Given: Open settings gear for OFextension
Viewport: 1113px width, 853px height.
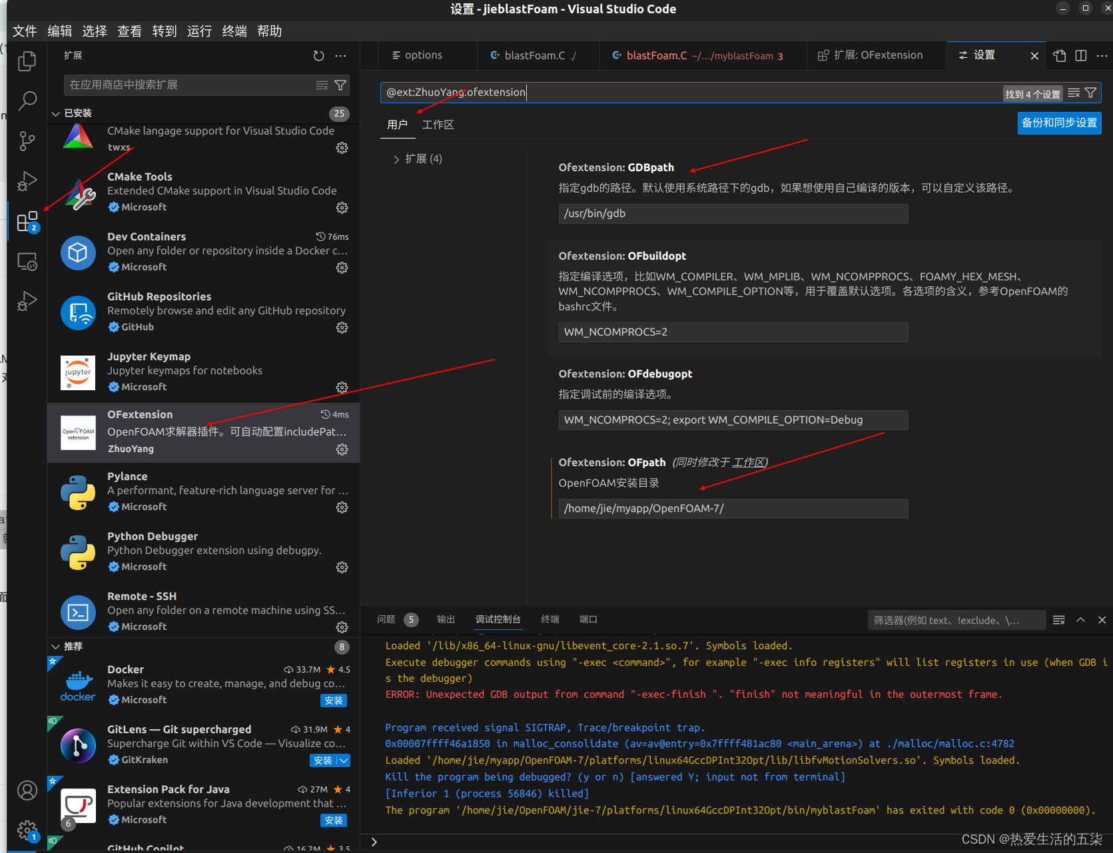Looking at the screenshot, I should coord(342,449).
